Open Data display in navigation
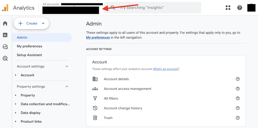This screenshot has width=258, height=128. coord(31,113)
